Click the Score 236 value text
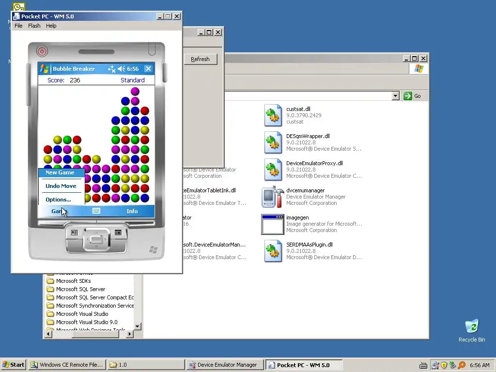 [75, 80]
